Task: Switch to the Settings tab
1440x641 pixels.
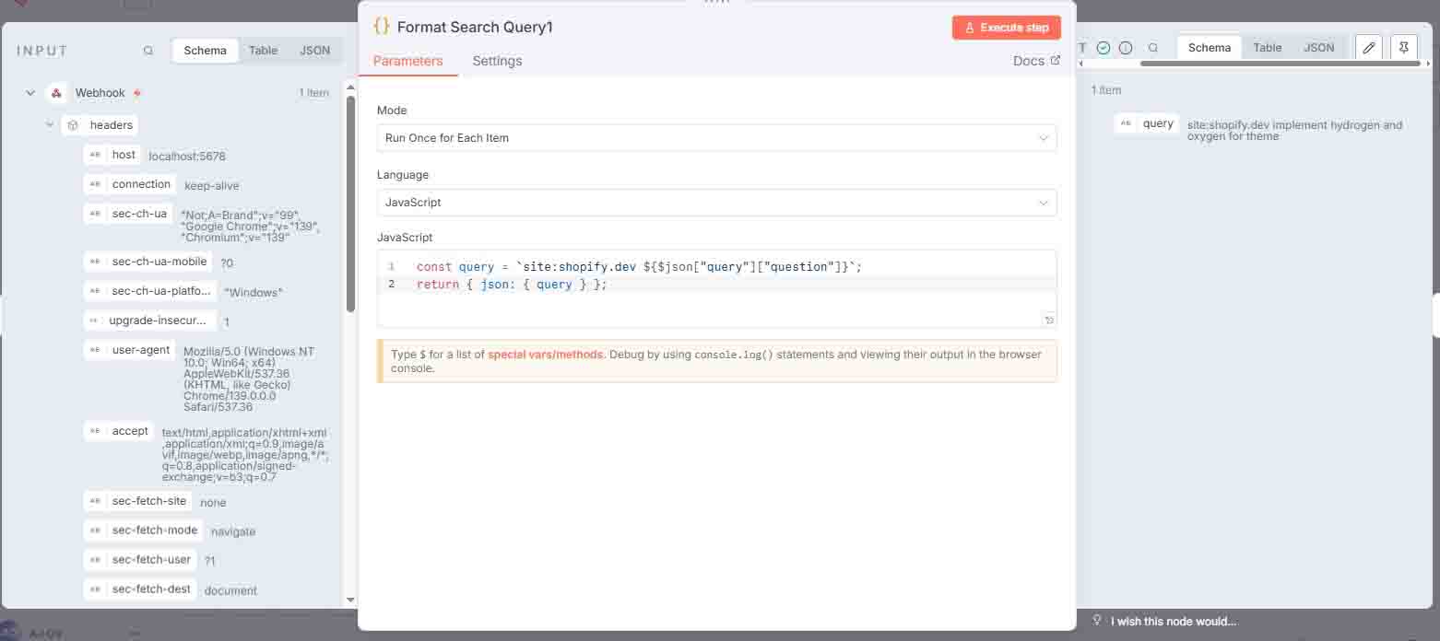Action: pos(497,61)
